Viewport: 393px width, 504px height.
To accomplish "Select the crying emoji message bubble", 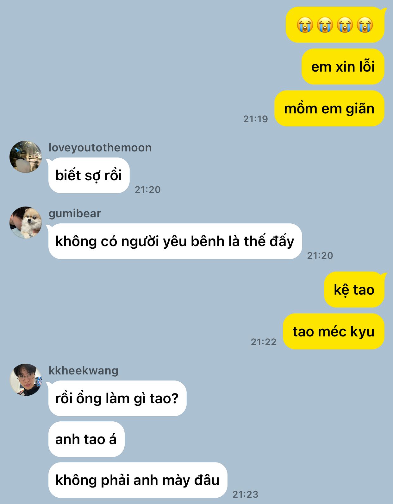I will pos(335,25).
